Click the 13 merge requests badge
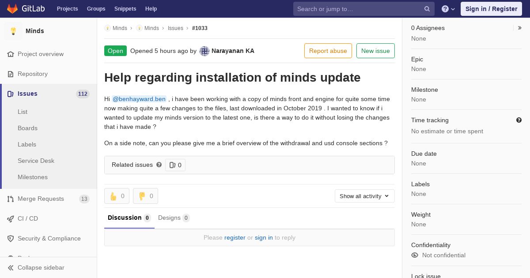Viewport: 530px width, 278px height. coord(84,199)
